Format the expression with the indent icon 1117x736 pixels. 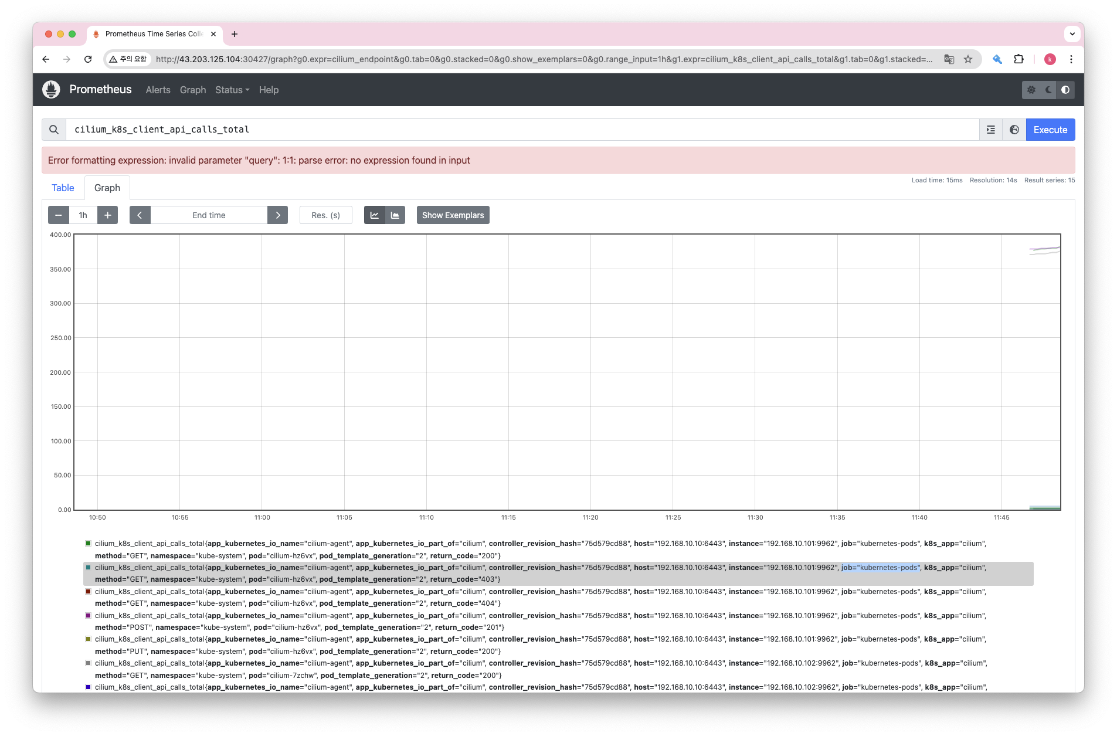[991, 130]
